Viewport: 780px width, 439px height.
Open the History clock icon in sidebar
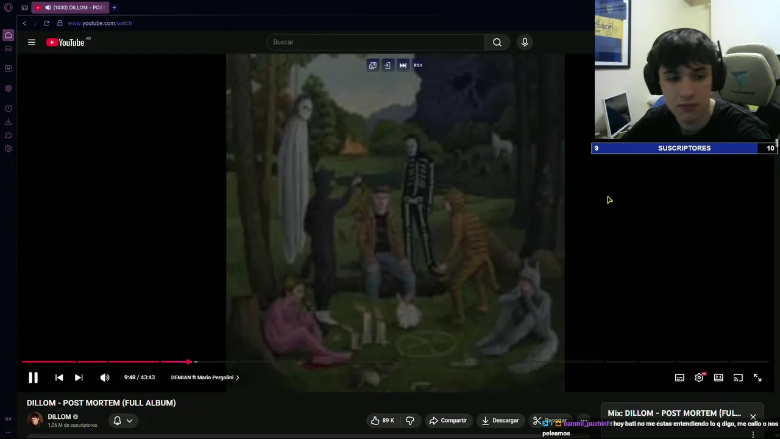pos(9,109)
